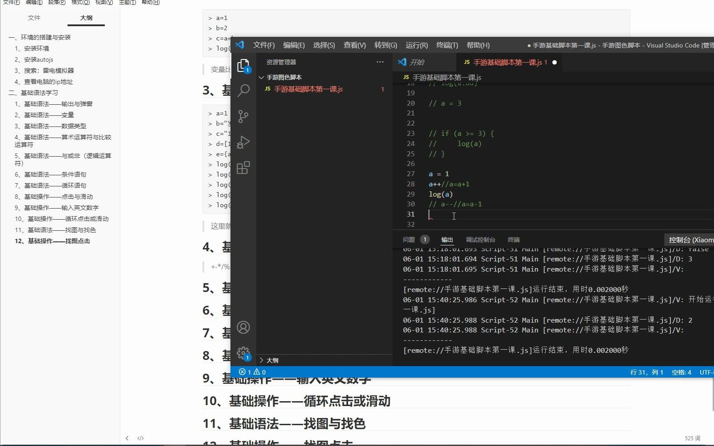Select the 大纲 tab in the document pane
Image resolution: width=714 pixels, height=446 pixels.
pyautogui.click(x=86, y=18)
